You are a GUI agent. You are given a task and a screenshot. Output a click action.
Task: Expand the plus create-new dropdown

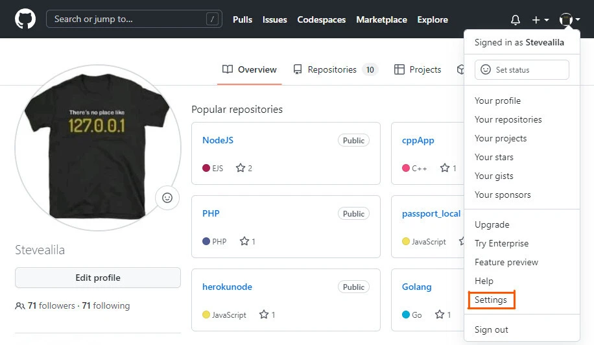coord(540,19)
